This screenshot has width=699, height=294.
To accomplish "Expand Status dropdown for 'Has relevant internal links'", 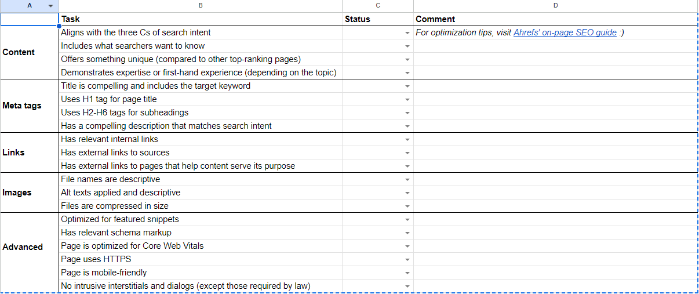I will 407,140.
